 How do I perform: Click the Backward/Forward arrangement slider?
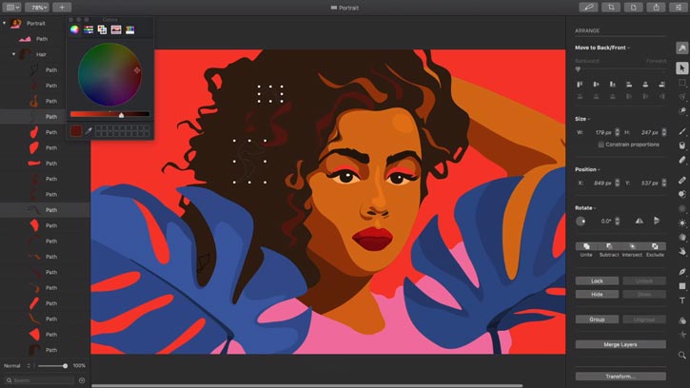click(621, 69)
